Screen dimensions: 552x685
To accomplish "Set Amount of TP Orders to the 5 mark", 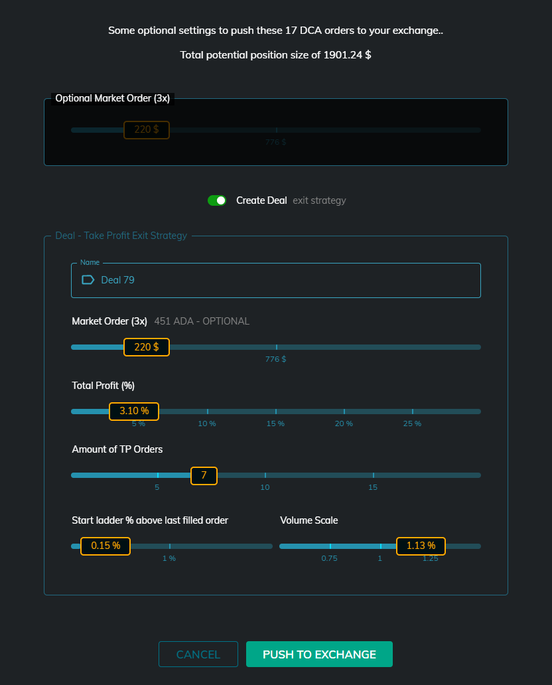I will click(x=157, y=475).
